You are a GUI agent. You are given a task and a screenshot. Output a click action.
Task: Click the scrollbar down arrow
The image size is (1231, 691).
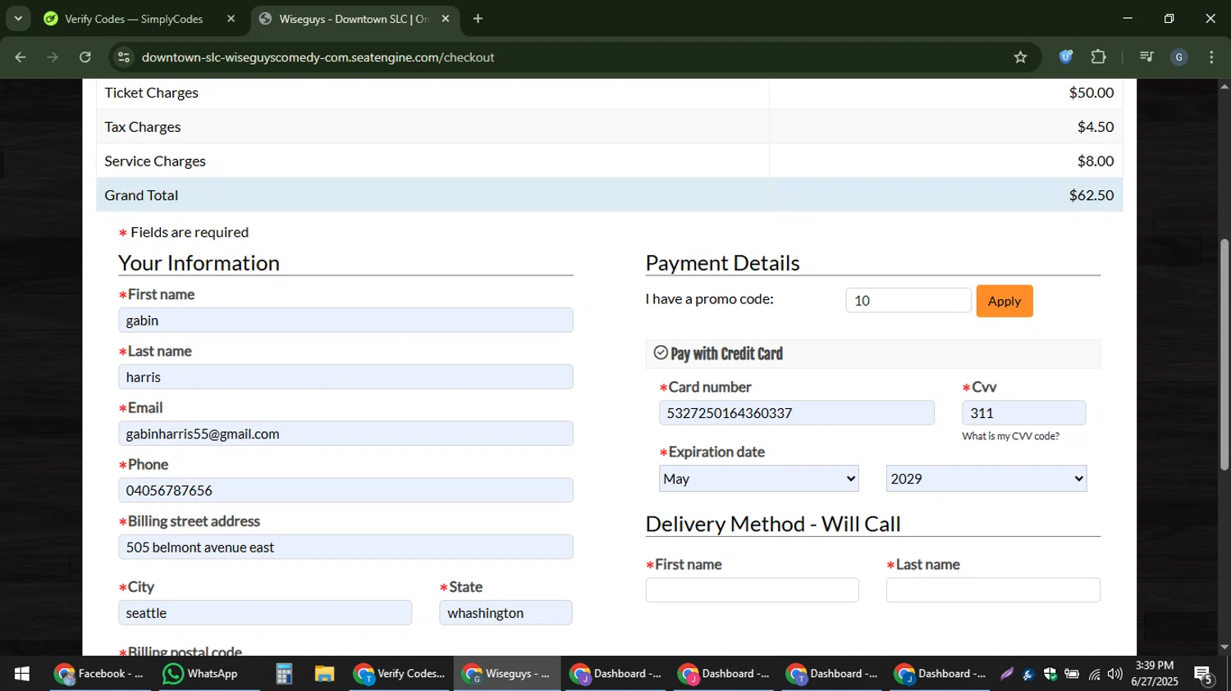1224,648
